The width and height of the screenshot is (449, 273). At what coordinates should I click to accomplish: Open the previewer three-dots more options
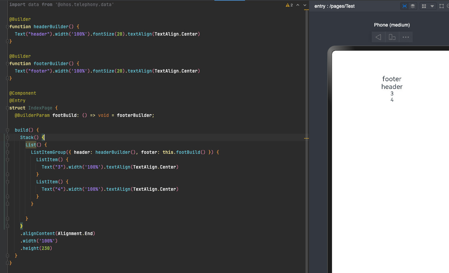coord(406,37)
